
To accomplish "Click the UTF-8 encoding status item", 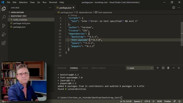I will (147, 101).
